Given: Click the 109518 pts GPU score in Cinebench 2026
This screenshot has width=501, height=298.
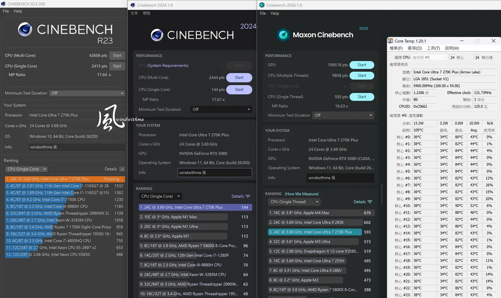Looking at the screenshot, I should 338,65.
